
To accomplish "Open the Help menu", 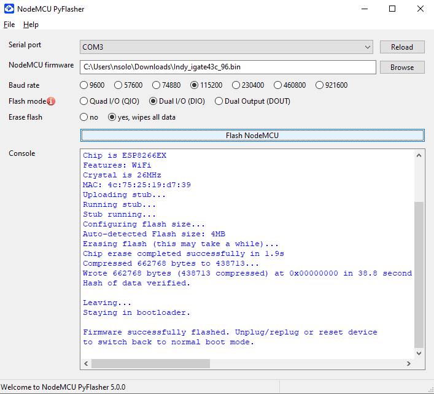I will tap(31, 25).
